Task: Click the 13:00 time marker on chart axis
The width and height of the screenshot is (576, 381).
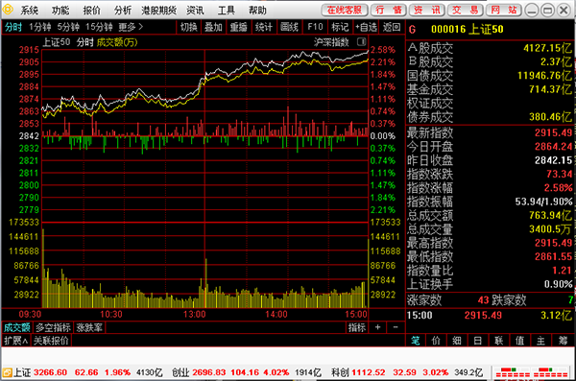Action: tap(194, 315)
